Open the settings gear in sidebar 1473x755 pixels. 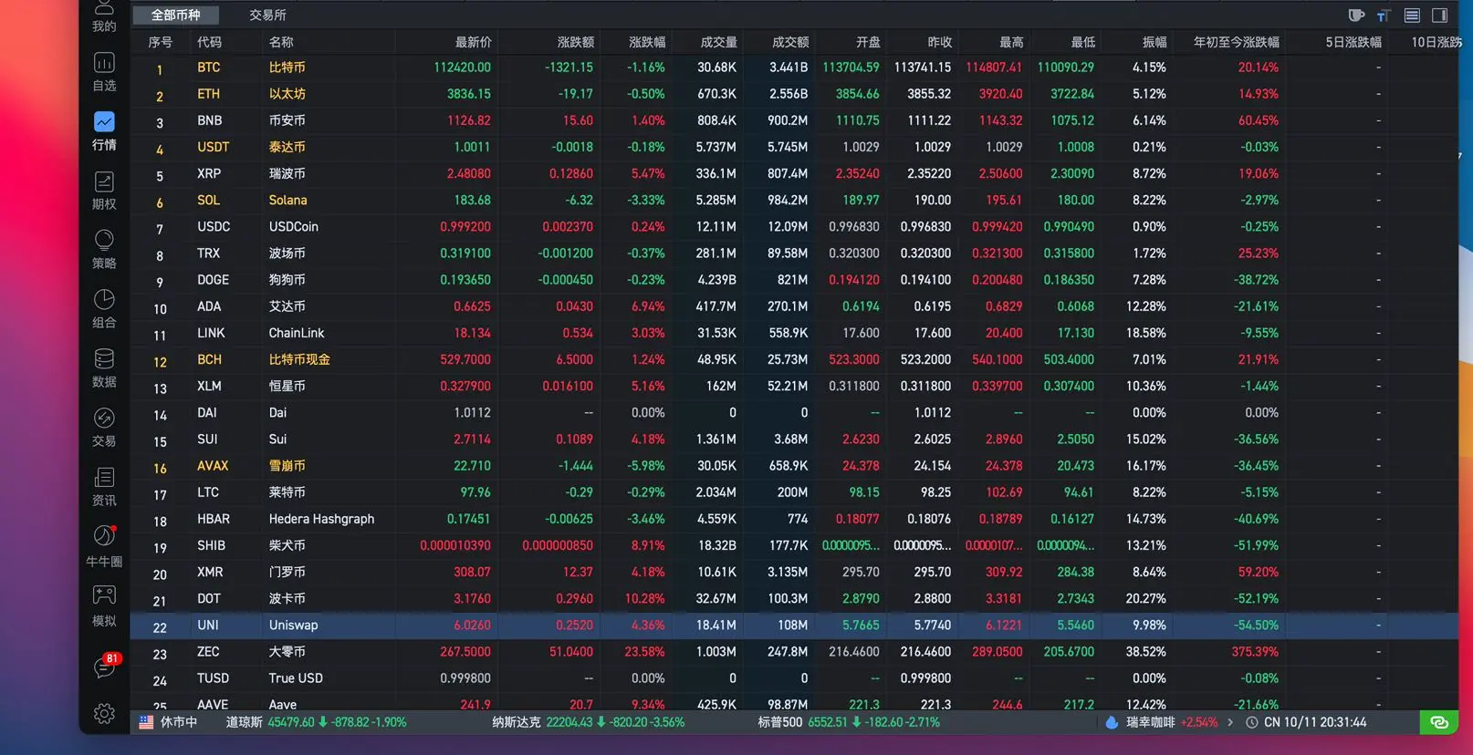coord(104,713)
